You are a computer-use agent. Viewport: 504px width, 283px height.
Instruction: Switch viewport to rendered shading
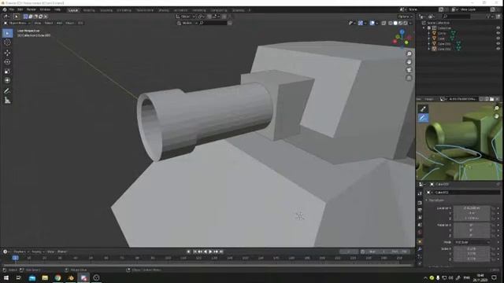(x=406, y=23)
